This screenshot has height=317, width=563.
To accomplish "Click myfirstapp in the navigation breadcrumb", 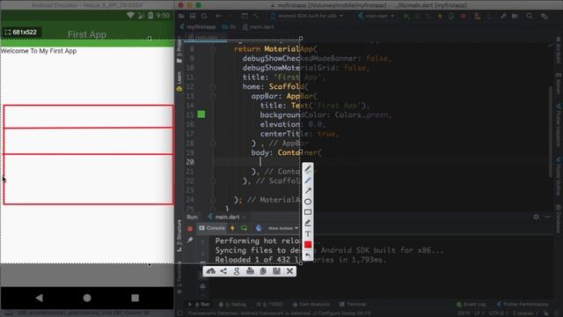I will (198, 27).
